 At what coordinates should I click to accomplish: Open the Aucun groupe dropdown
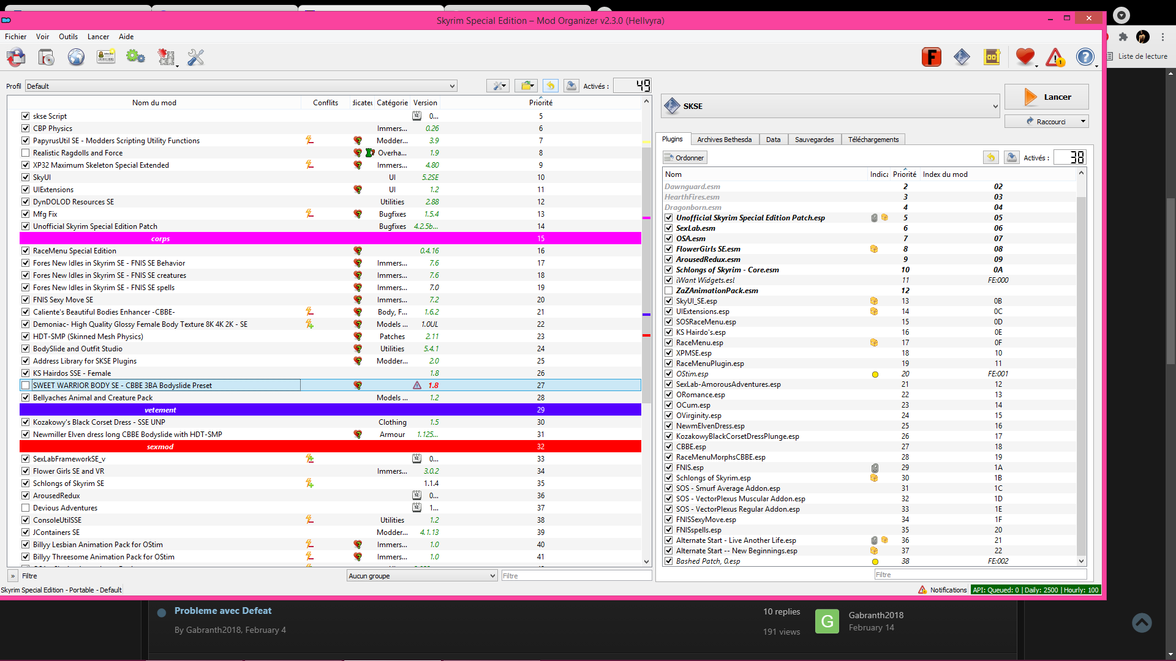tap(421, 576)
